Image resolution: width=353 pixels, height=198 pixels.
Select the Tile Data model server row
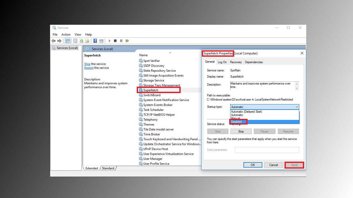click(x=170, y=129)
